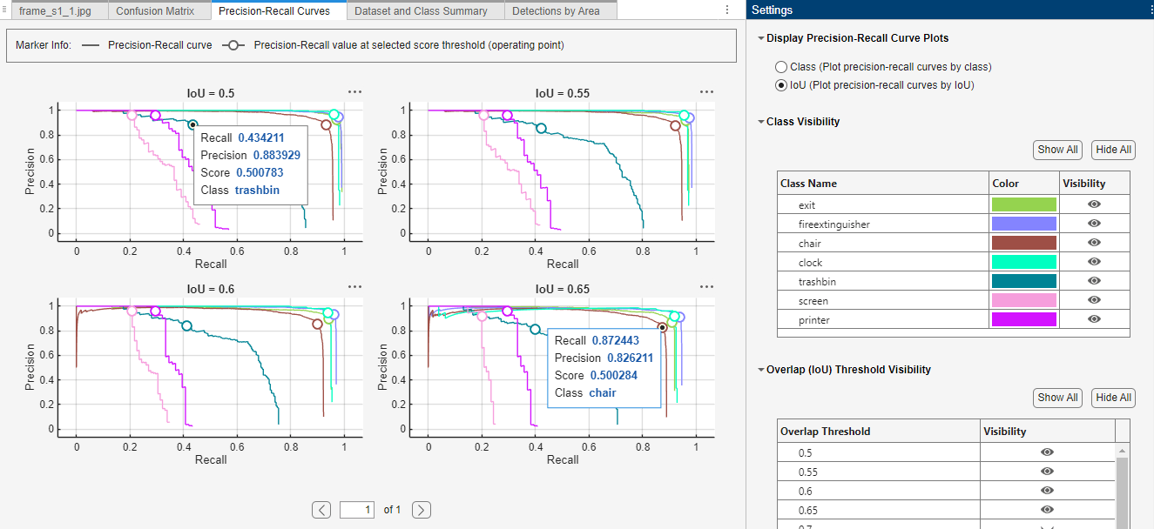1154x529 pixels.
Task: Click the vertical ellipsis beside the tab bar
Action: [x=727, y=10]
